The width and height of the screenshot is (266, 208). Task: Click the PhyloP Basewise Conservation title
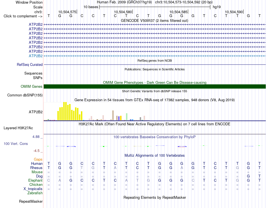[x=155, y=137]
